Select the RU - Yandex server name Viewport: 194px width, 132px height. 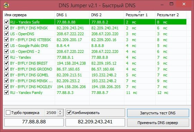[x=20, y=57]
